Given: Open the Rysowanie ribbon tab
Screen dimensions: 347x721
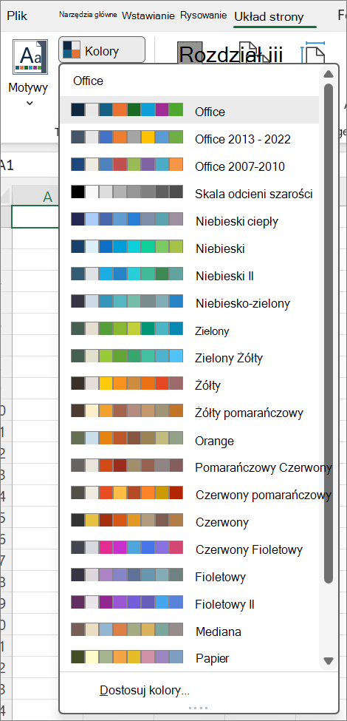Looking at the screenshot, I should (203, 16).
